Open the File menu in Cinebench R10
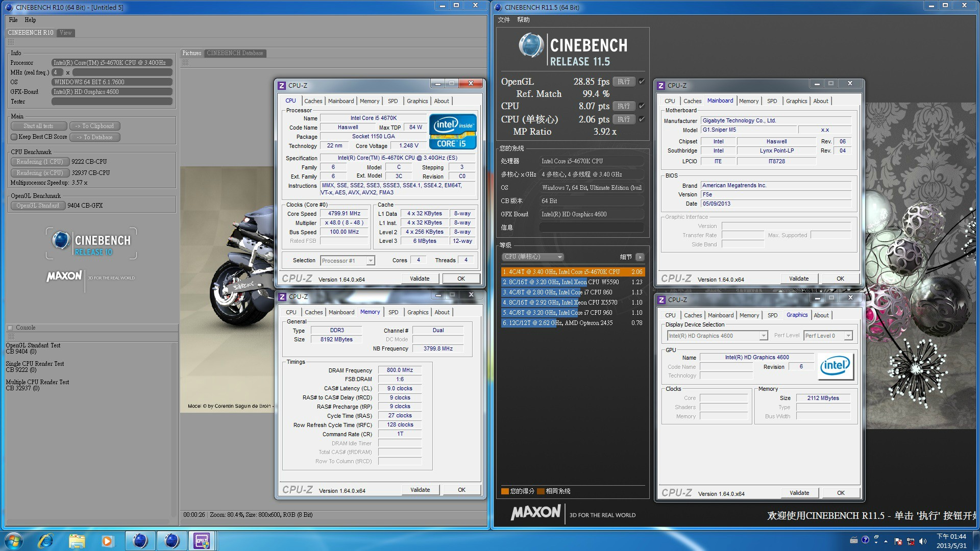 point(13,20)
